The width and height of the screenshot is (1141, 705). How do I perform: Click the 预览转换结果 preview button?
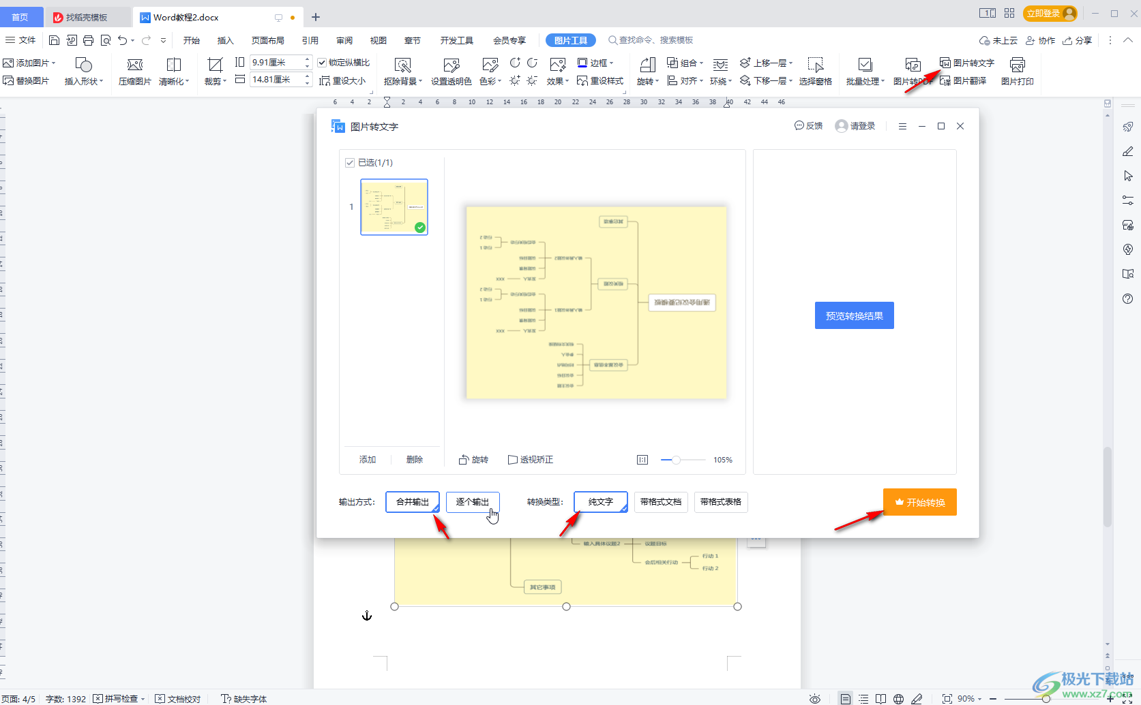coord(854,315)
